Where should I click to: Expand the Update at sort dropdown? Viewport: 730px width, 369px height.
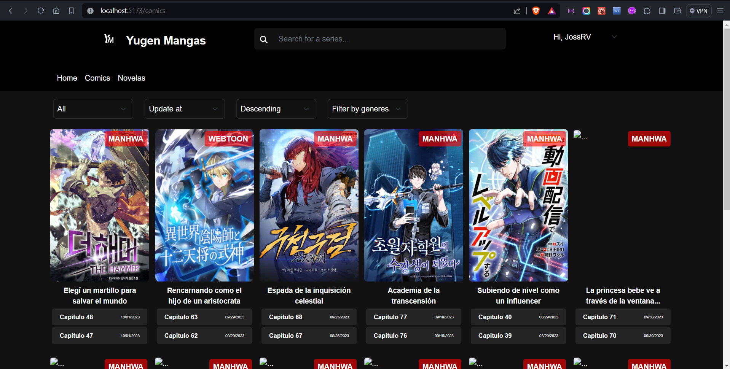click(x=185, y=109)
